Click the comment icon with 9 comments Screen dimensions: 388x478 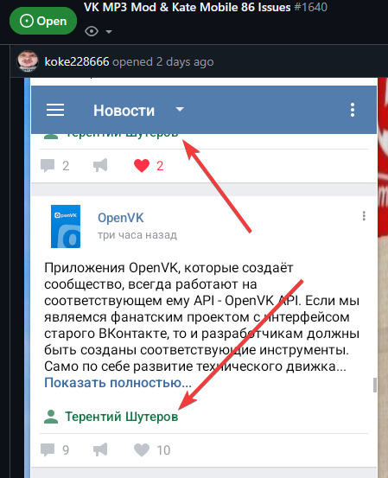pyautogui.click(x=48, y=450)
